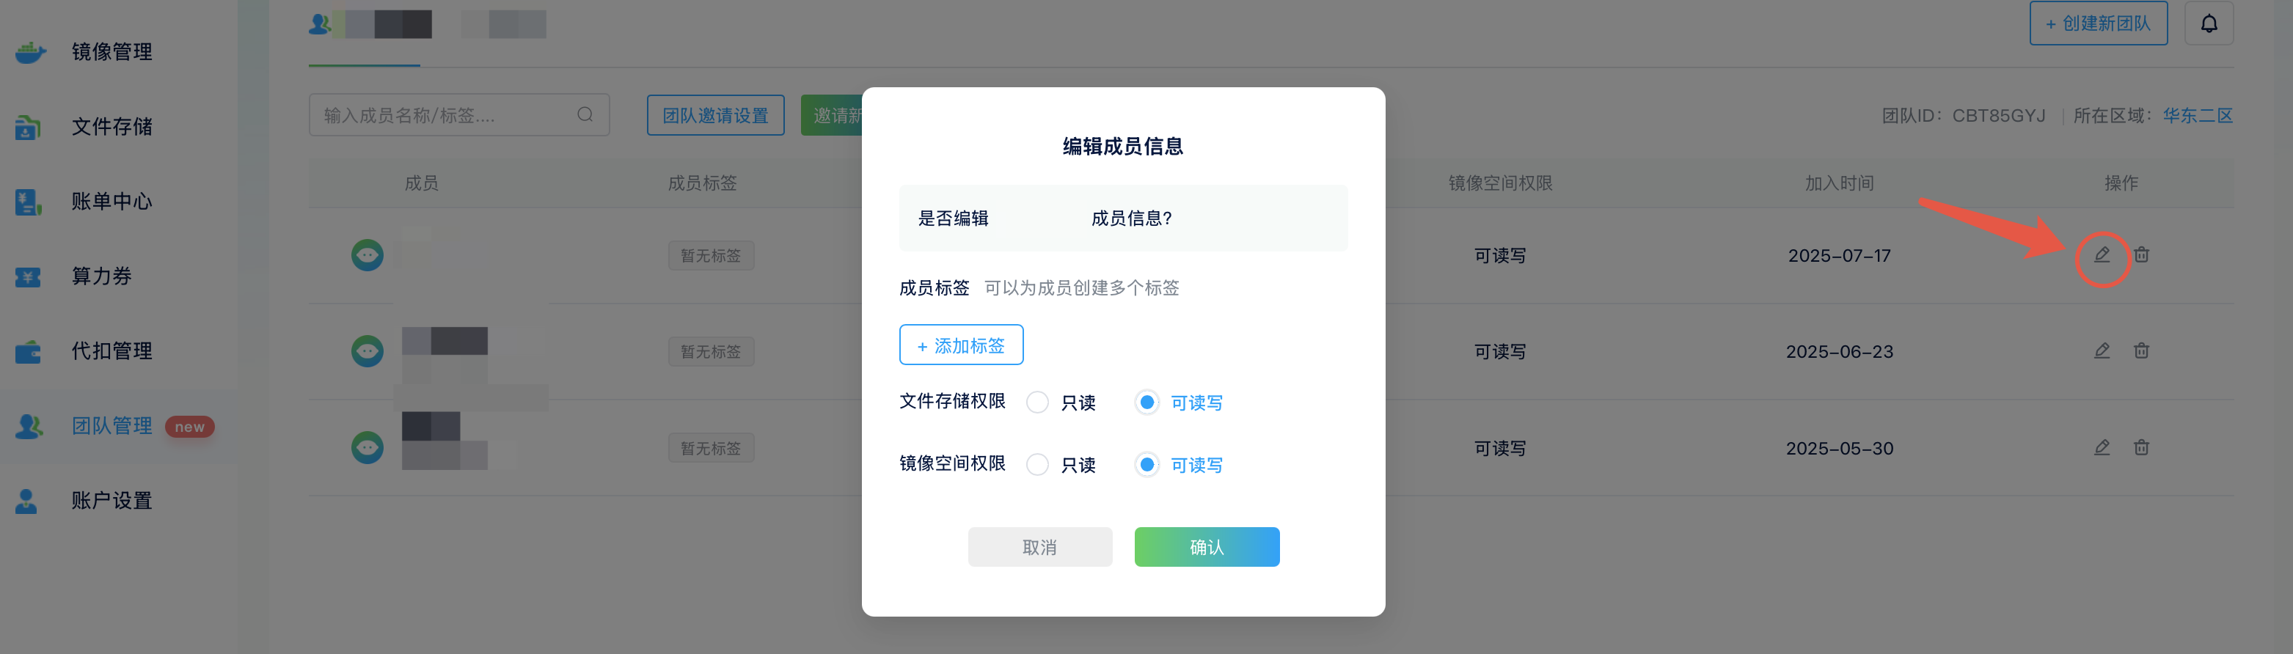The image size is (2293, 654).
Task: Click the 加入时间 column header
Action: [1839, 183]
